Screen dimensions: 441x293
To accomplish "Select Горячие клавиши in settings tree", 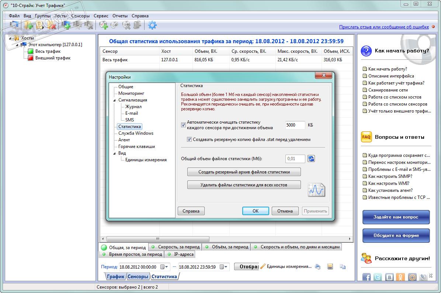I will click(x=136, y=146).
